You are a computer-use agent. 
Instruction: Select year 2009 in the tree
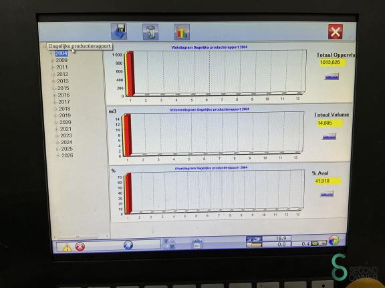click(x=61, y=60)
